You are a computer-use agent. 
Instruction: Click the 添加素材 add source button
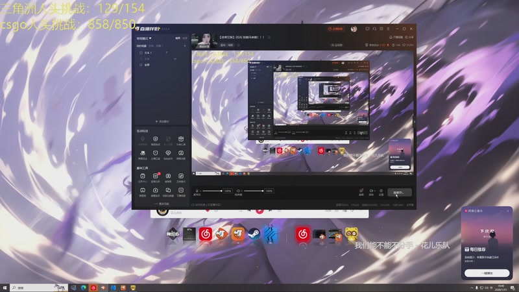click(x=162, y=121)
